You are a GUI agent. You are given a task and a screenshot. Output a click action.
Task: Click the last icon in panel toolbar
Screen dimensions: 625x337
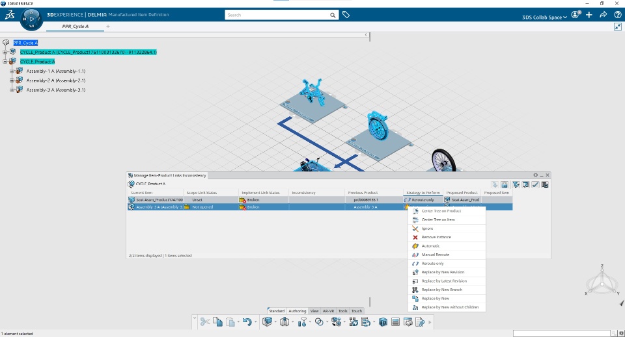545,184
